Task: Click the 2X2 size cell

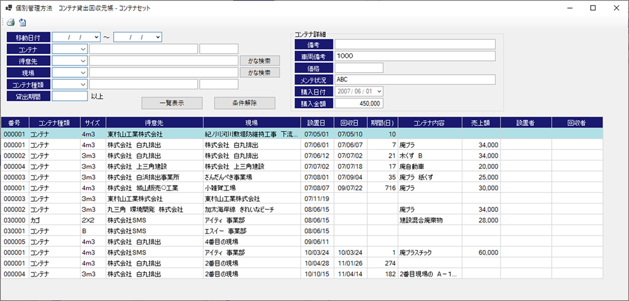Action: pos(93,220)
